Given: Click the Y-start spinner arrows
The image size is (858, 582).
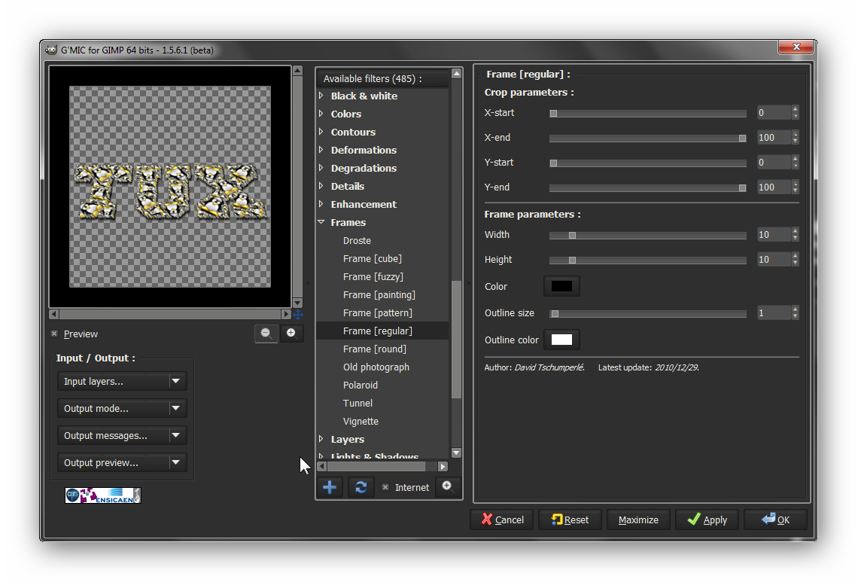Looking at the screenshot, I should pos(795,162).
